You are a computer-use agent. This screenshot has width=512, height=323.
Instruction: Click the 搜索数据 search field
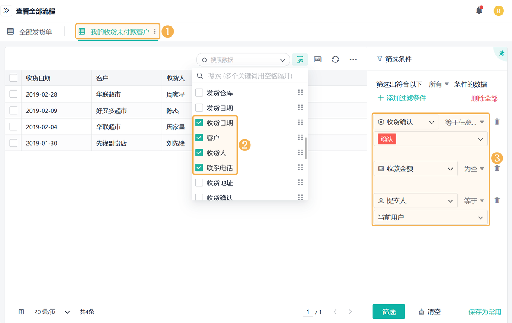tap(242, 60)
